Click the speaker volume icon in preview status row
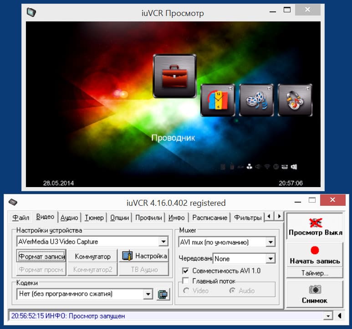The width and height of the screenshot is (352, 329). tap(294, 167)
